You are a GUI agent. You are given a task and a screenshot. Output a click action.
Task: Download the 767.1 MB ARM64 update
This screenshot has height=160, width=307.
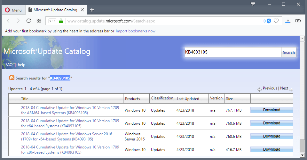pyautogui.click(x=272, y=110)
